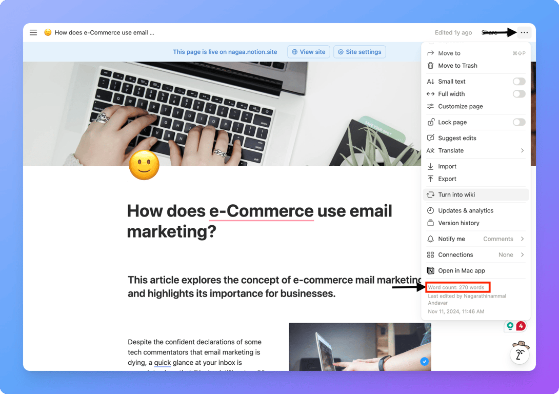
Task: Open the three-dot page options menu
Action: point(524,32)
